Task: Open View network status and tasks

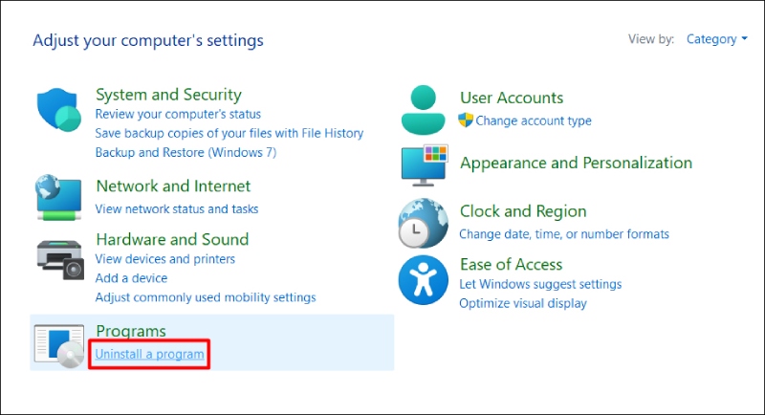Action: tap(177, 208)
